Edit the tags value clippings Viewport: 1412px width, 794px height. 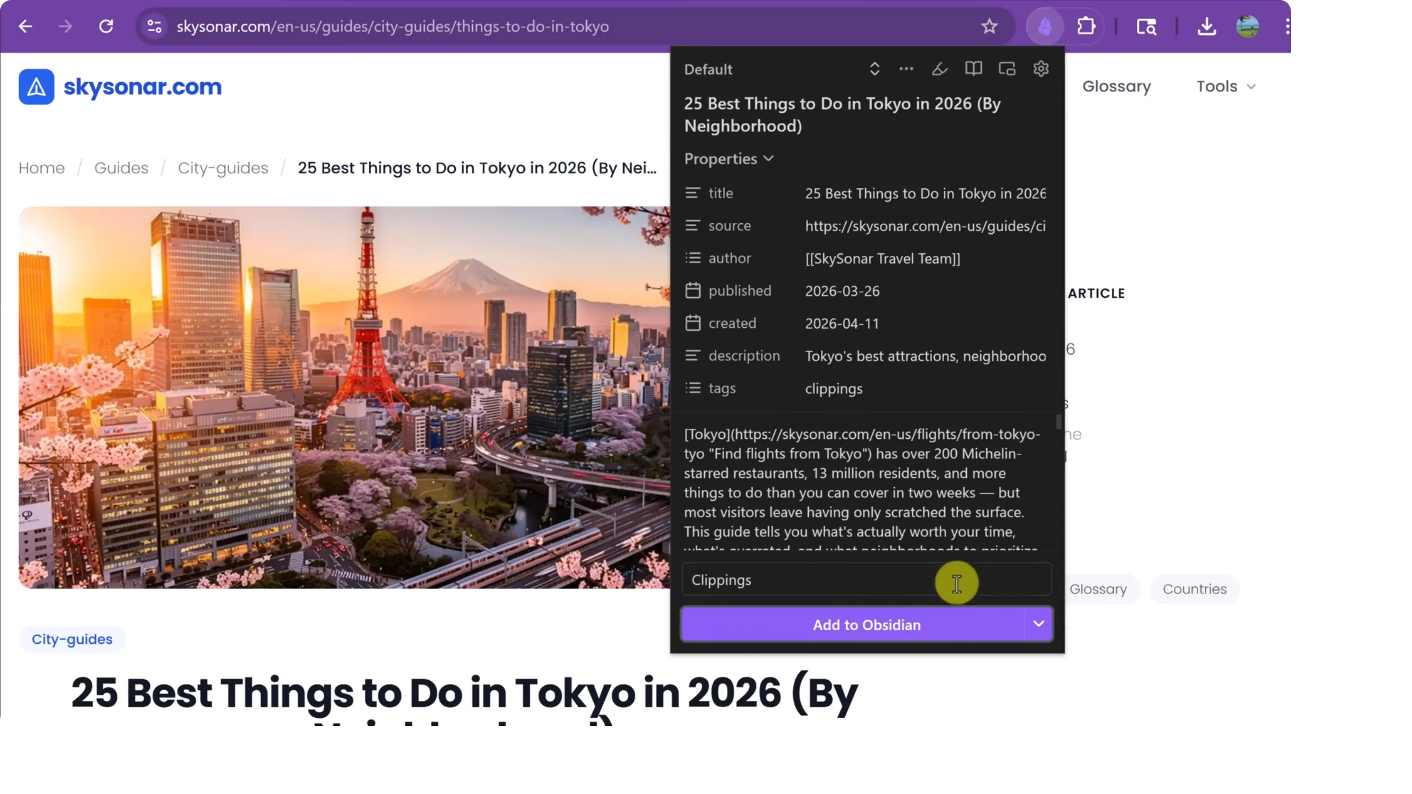[x=833, y=388]
